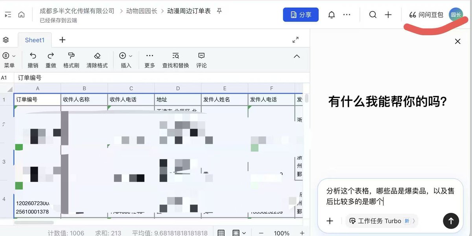472x236 pixels.
Task: Open the search magnifier icon
Action: tap(373, 15)
